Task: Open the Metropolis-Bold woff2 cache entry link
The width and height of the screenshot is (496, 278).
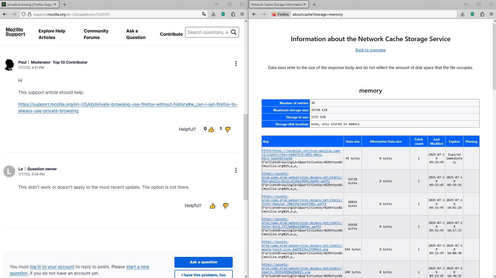Action: (x=302, y=177)
